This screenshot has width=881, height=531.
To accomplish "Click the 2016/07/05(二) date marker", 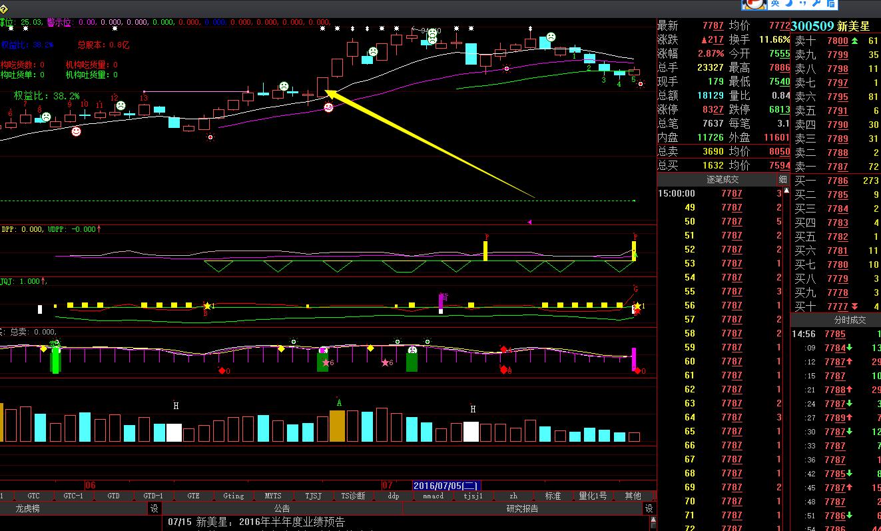I will point(445,486).
